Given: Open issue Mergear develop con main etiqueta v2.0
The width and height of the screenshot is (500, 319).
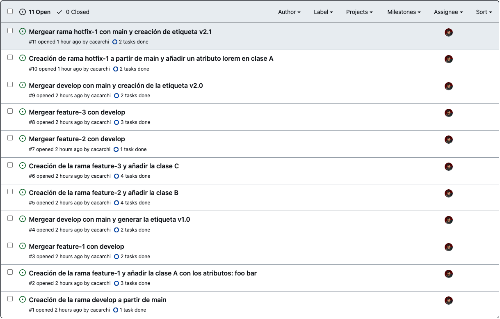Looking at the screenshot, I should (116, 85).
